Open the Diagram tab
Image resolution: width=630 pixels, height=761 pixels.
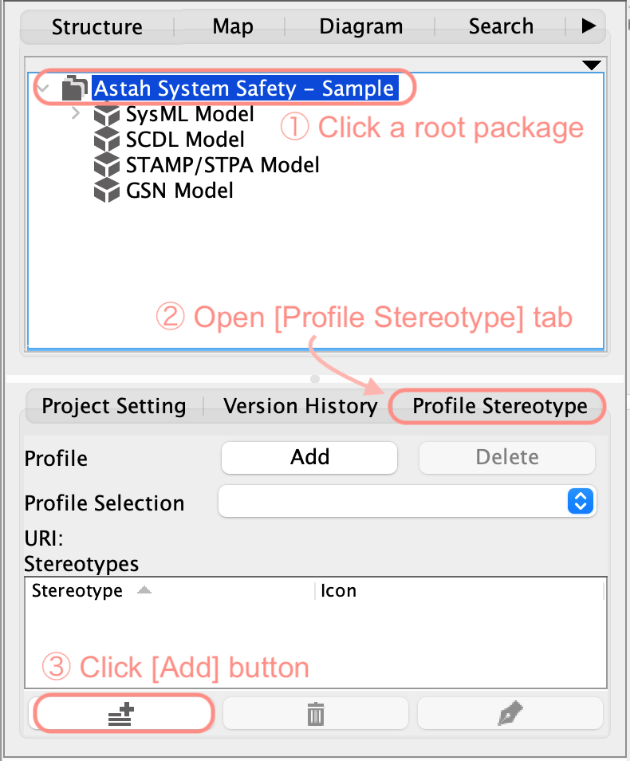click(x=360, y=26)
